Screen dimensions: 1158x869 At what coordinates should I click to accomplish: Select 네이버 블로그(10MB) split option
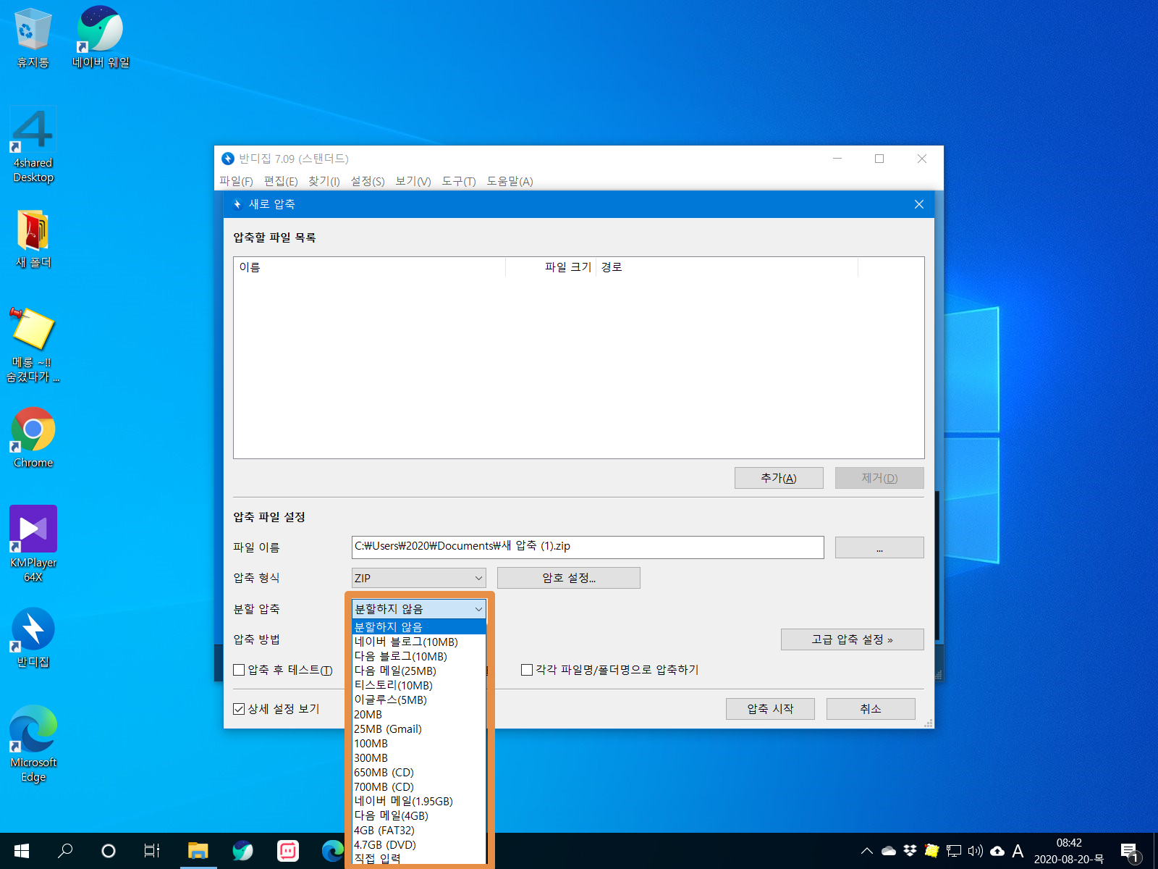(x=418, y=642)
